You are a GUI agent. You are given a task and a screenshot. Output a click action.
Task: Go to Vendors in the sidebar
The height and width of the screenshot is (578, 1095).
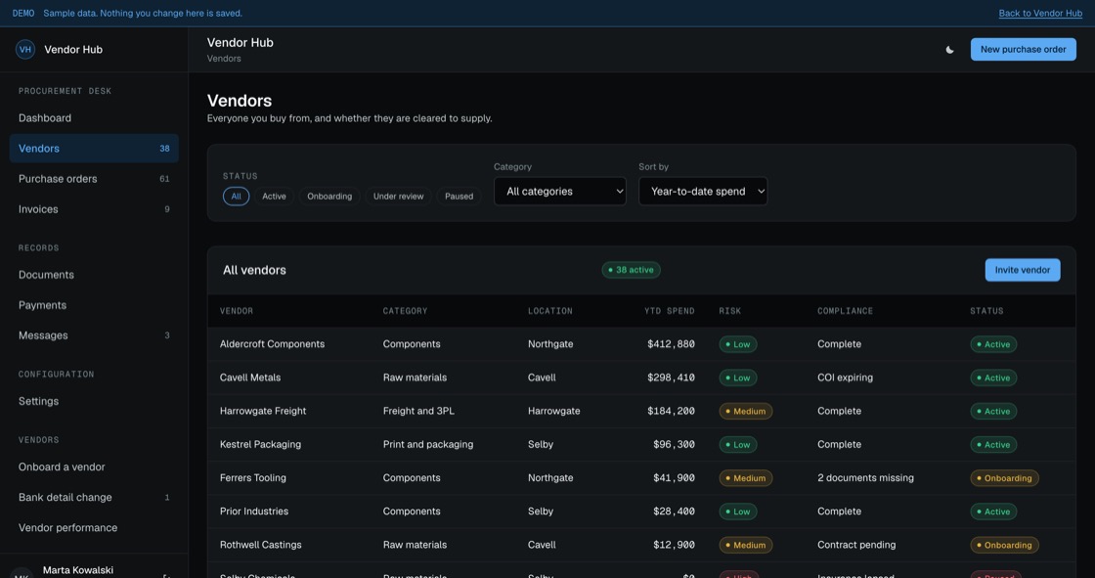[94, 149]
